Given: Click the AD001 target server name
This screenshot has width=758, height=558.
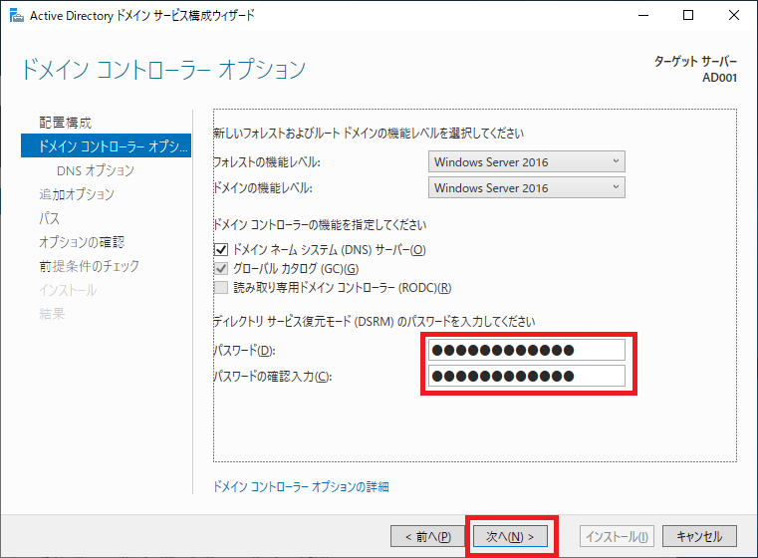Looking at the screenshot, I should (719, 78).
